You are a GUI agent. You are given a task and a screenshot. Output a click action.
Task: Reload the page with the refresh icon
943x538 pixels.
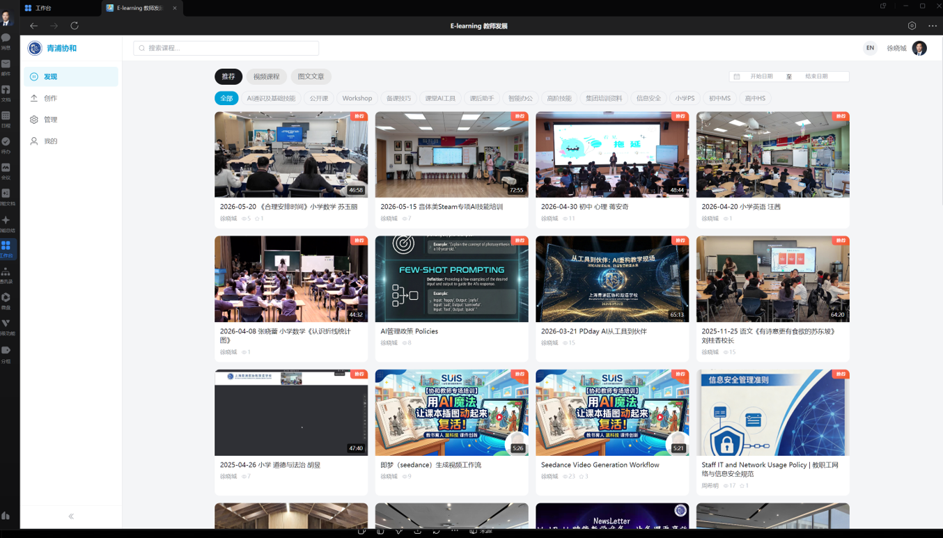[75, 26]
